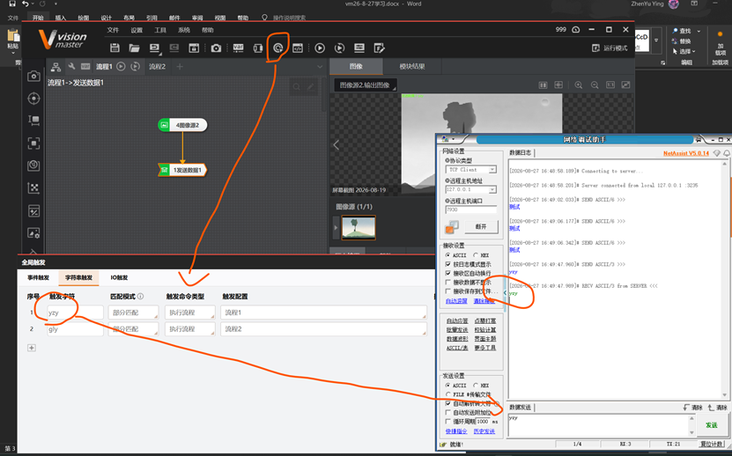Open the 流程2 trigger config dropdown

click(x=324, y=329)
